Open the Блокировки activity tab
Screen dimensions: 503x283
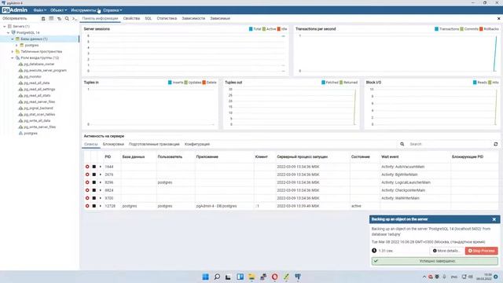(x=113, y=144)
